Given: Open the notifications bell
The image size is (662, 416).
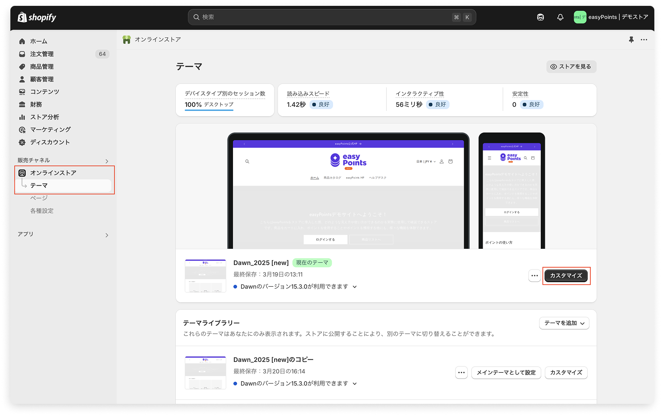Looking at the screenshot, I should (560, 17).
